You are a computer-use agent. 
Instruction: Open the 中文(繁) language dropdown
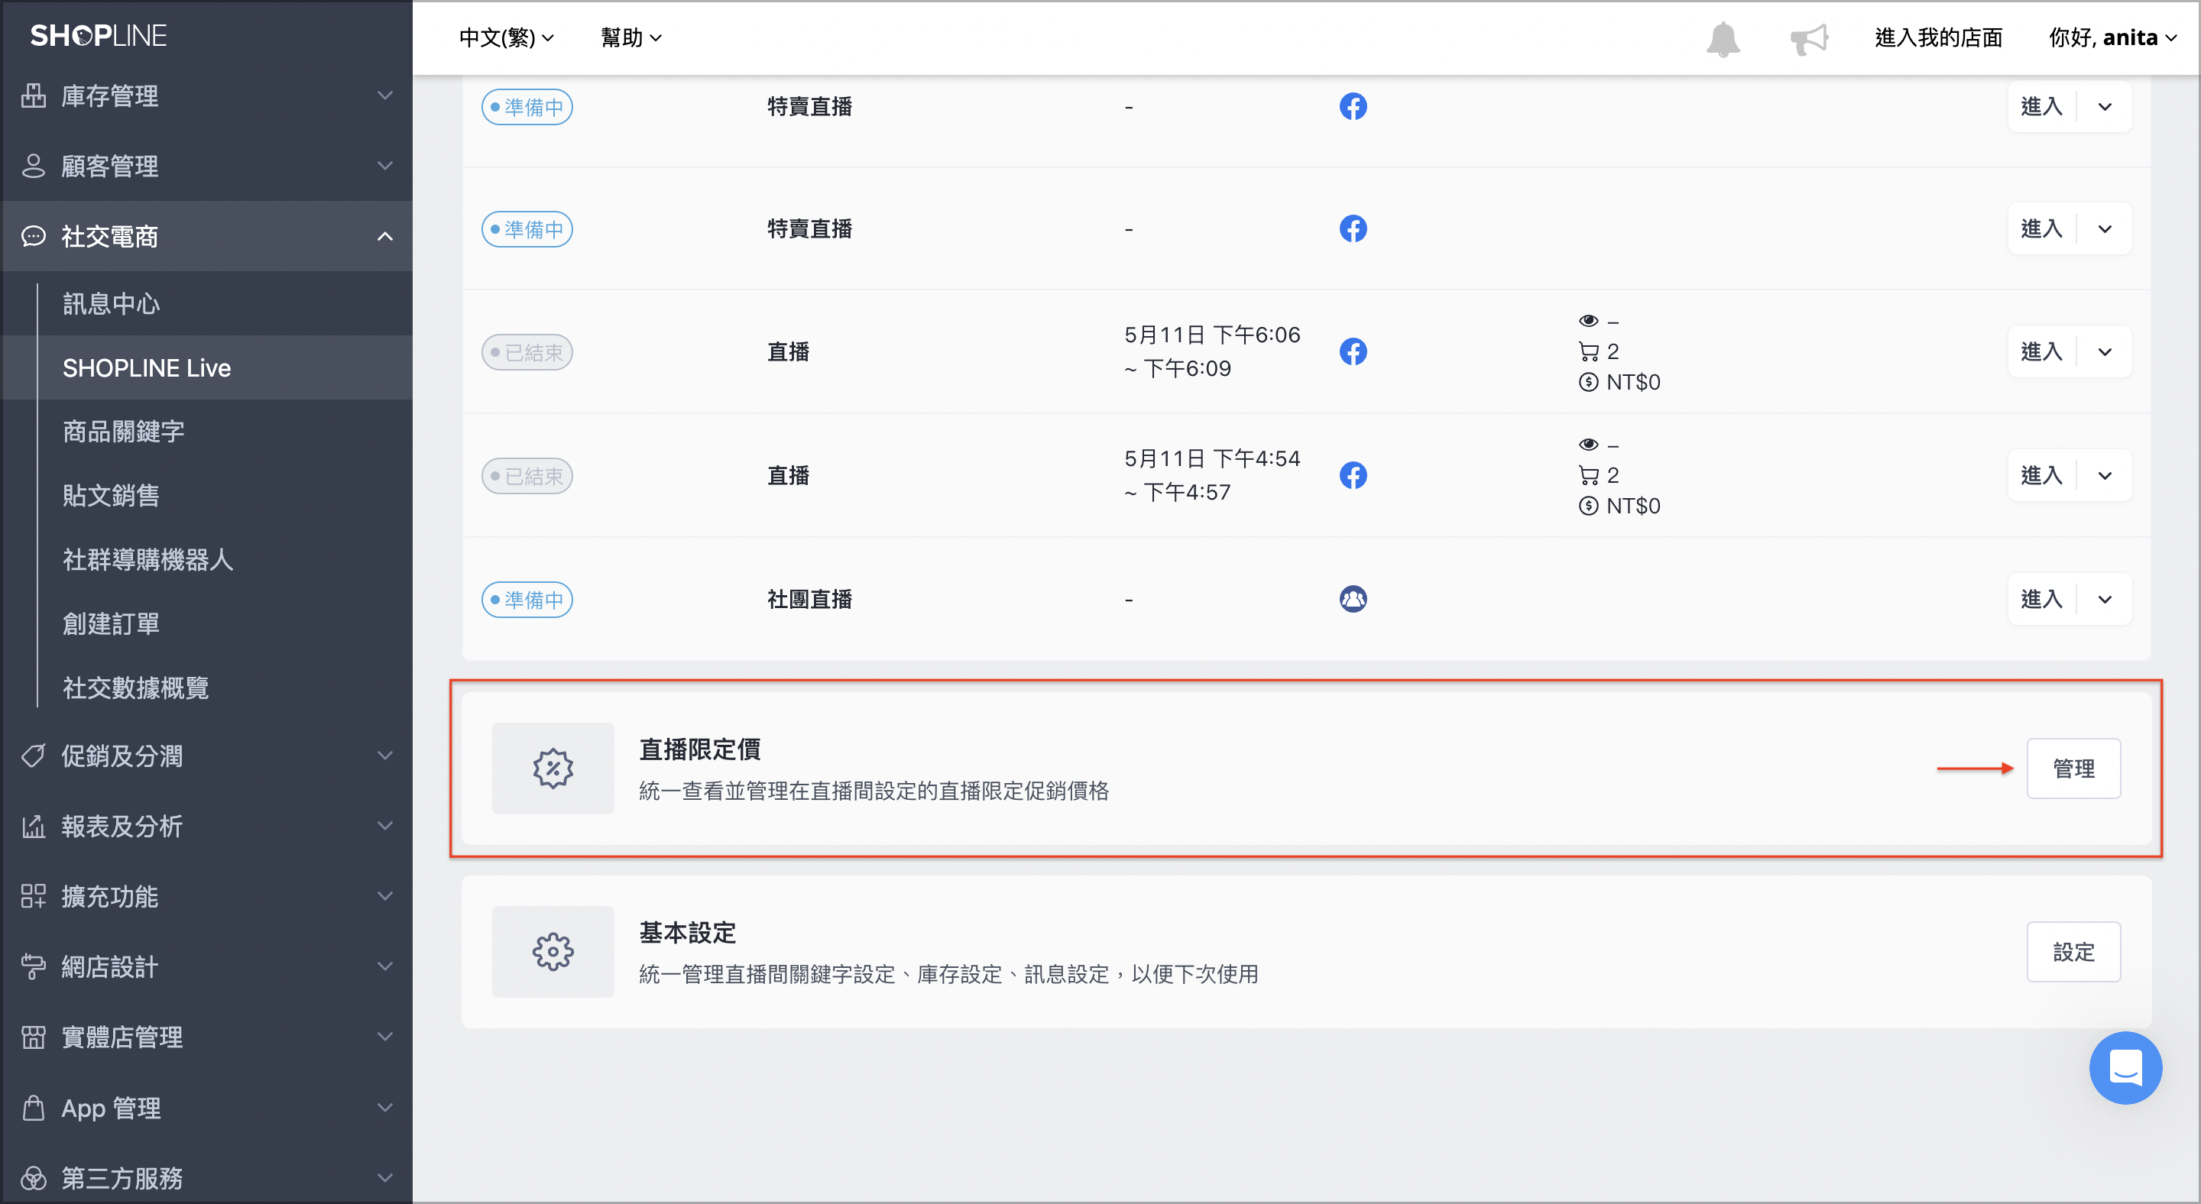tap(507, 37)
